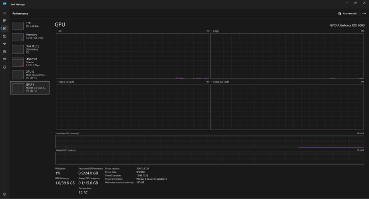Open the Video Encode graph dropdown
369x199 pixels.
[x=65, y=82]
